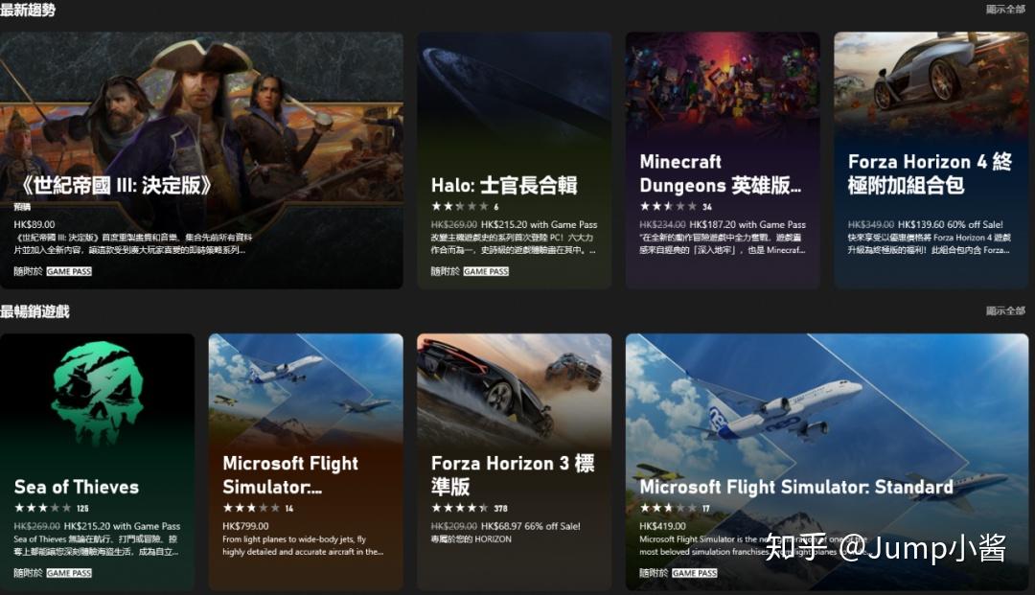The image size is (1035, 595).
Task: Click the star rating under Halo: 士官長合輯
Action: 459,206
